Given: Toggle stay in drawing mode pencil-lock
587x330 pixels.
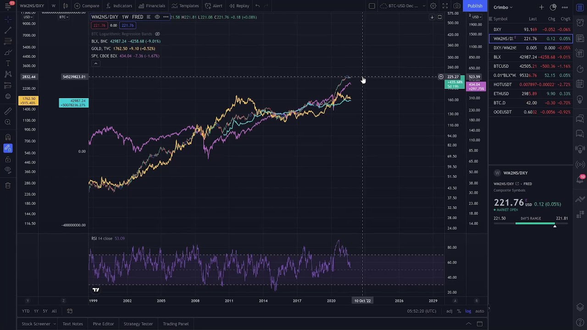Looking at the screenshot, I should [8, 148].
